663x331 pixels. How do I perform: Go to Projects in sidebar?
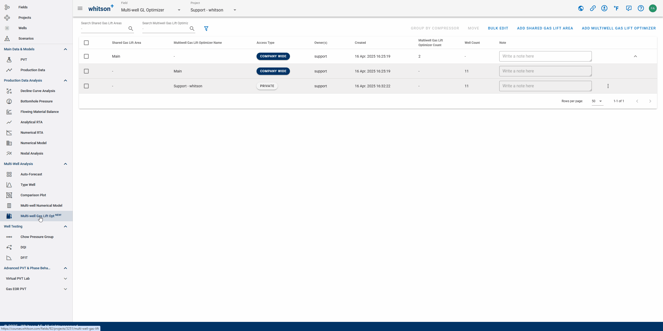[36, 18]
